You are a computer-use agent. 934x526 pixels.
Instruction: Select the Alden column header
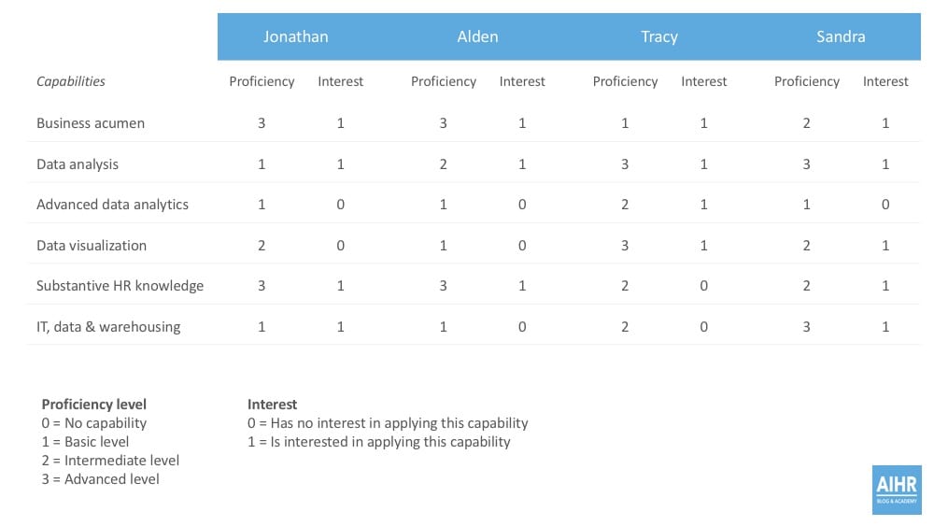click(477, 37)
